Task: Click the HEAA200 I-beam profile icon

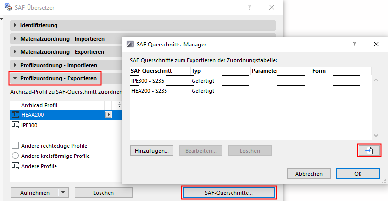Action: 15,115
